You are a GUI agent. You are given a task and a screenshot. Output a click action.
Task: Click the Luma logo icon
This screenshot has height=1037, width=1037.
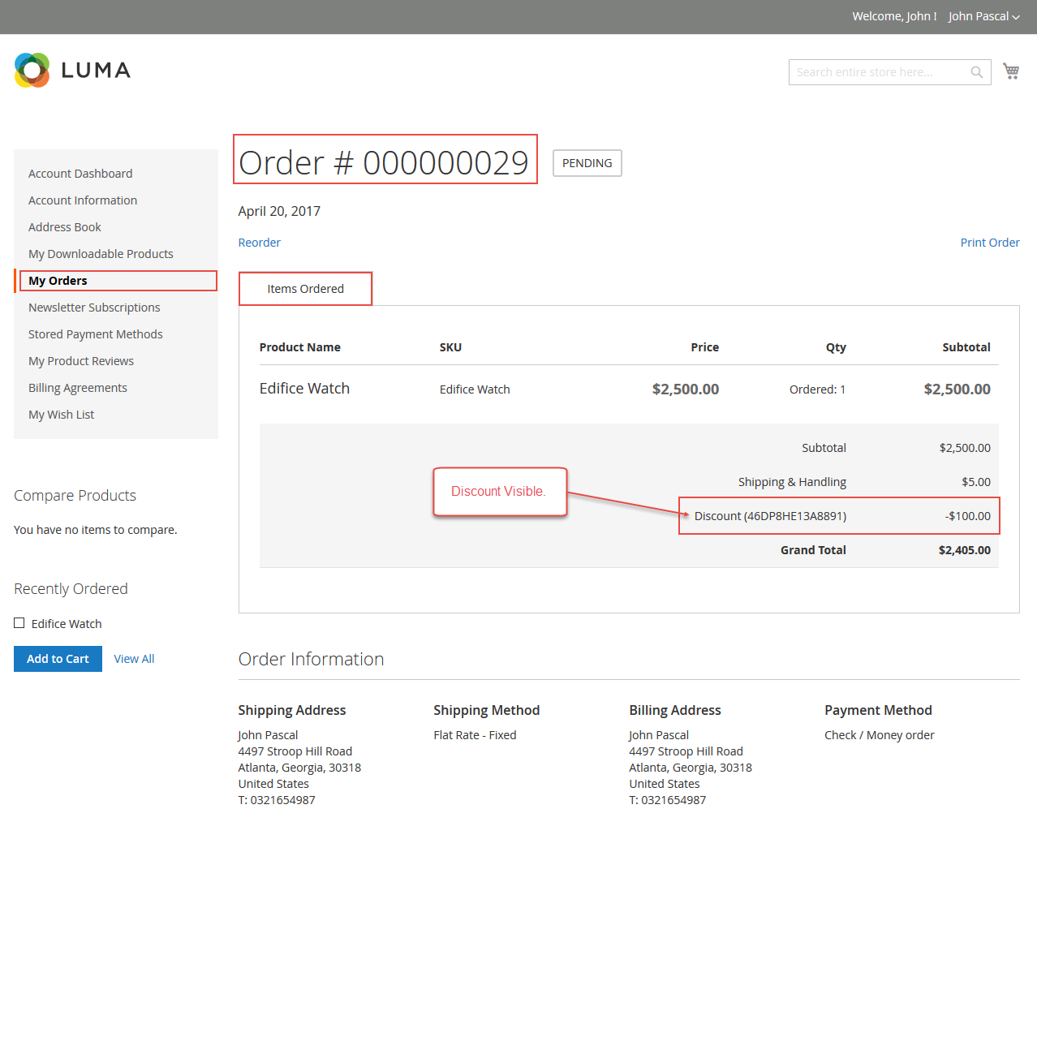pos(32,71)
